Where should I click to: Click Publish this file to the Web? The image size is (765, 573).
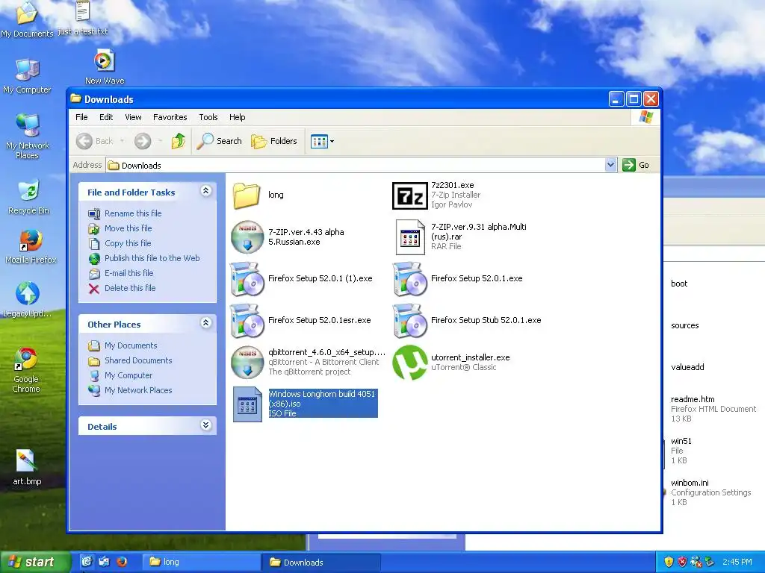pyautogui.click(x=152, y=258)
